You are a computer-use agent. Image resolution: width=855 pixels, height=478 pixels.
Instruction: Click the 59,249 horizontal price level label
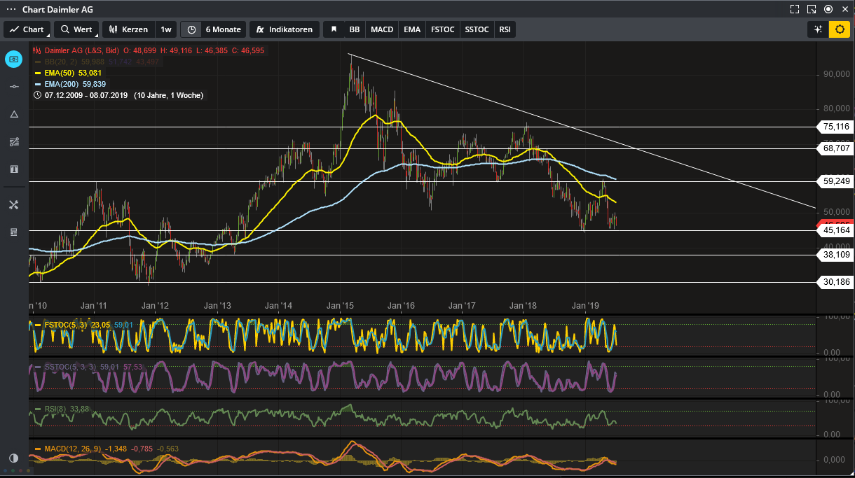(x=836, y=181)
